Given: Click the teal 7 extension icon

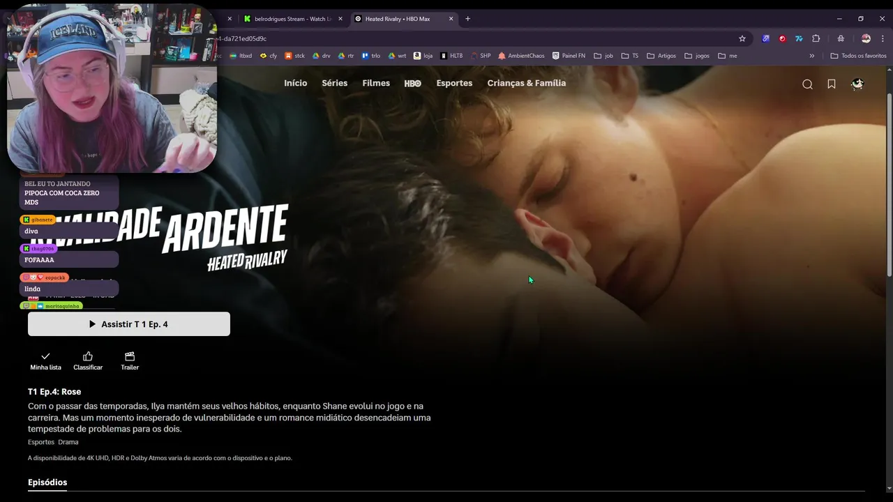Looking at the screenshot, I should coord(799,38).
